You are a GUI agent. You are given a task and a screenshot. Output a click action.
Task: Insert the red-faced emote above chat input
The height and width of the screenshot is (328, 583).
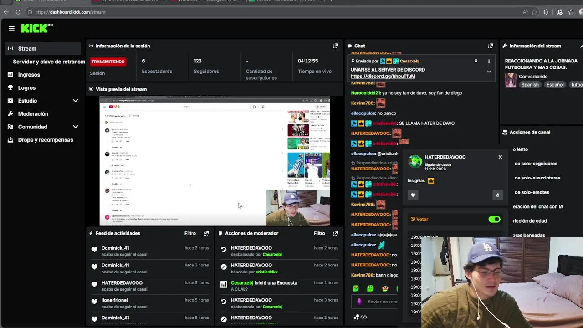[x=385, y=288]
